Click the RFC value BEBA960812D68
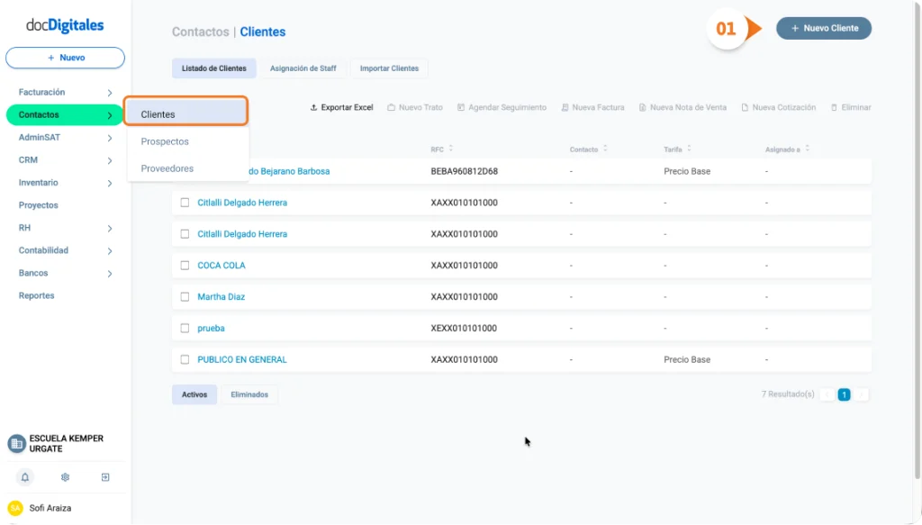Image resolution: width=922 pixels, height=525 pixels. click(x=464, y=171)
